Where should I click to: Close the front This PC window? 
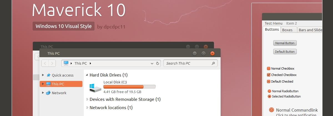coord(212,53)
